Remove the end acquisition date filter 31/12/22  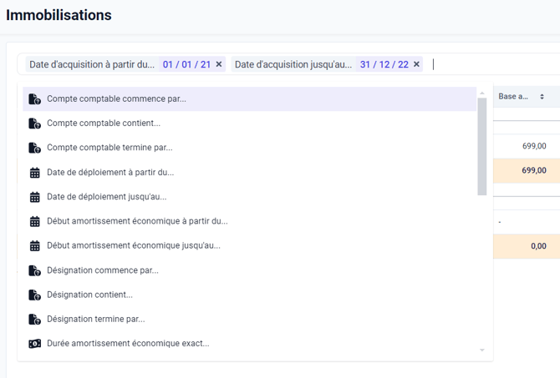416,64
